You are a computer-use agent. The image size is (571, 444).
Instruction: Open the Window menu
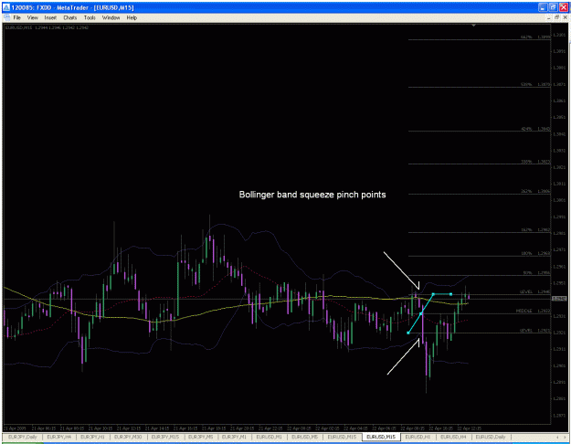[x=111, y=17]
